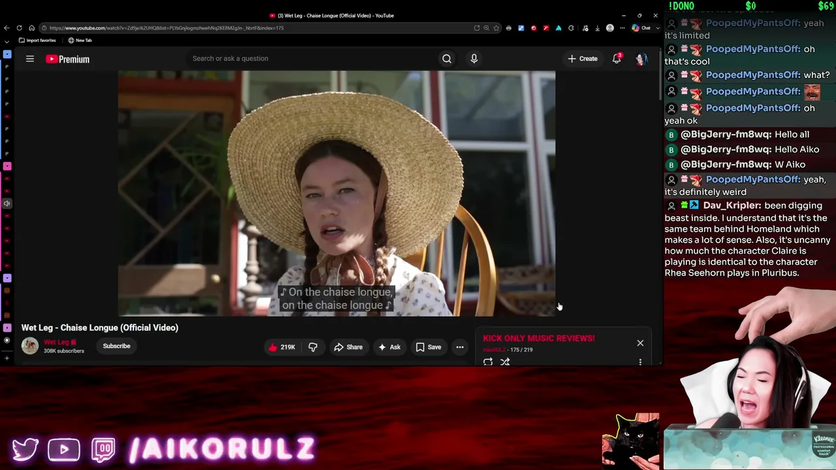Click the Twitter bird icon in the overlay
Screen dimensions: 836x470
[25, 449]
